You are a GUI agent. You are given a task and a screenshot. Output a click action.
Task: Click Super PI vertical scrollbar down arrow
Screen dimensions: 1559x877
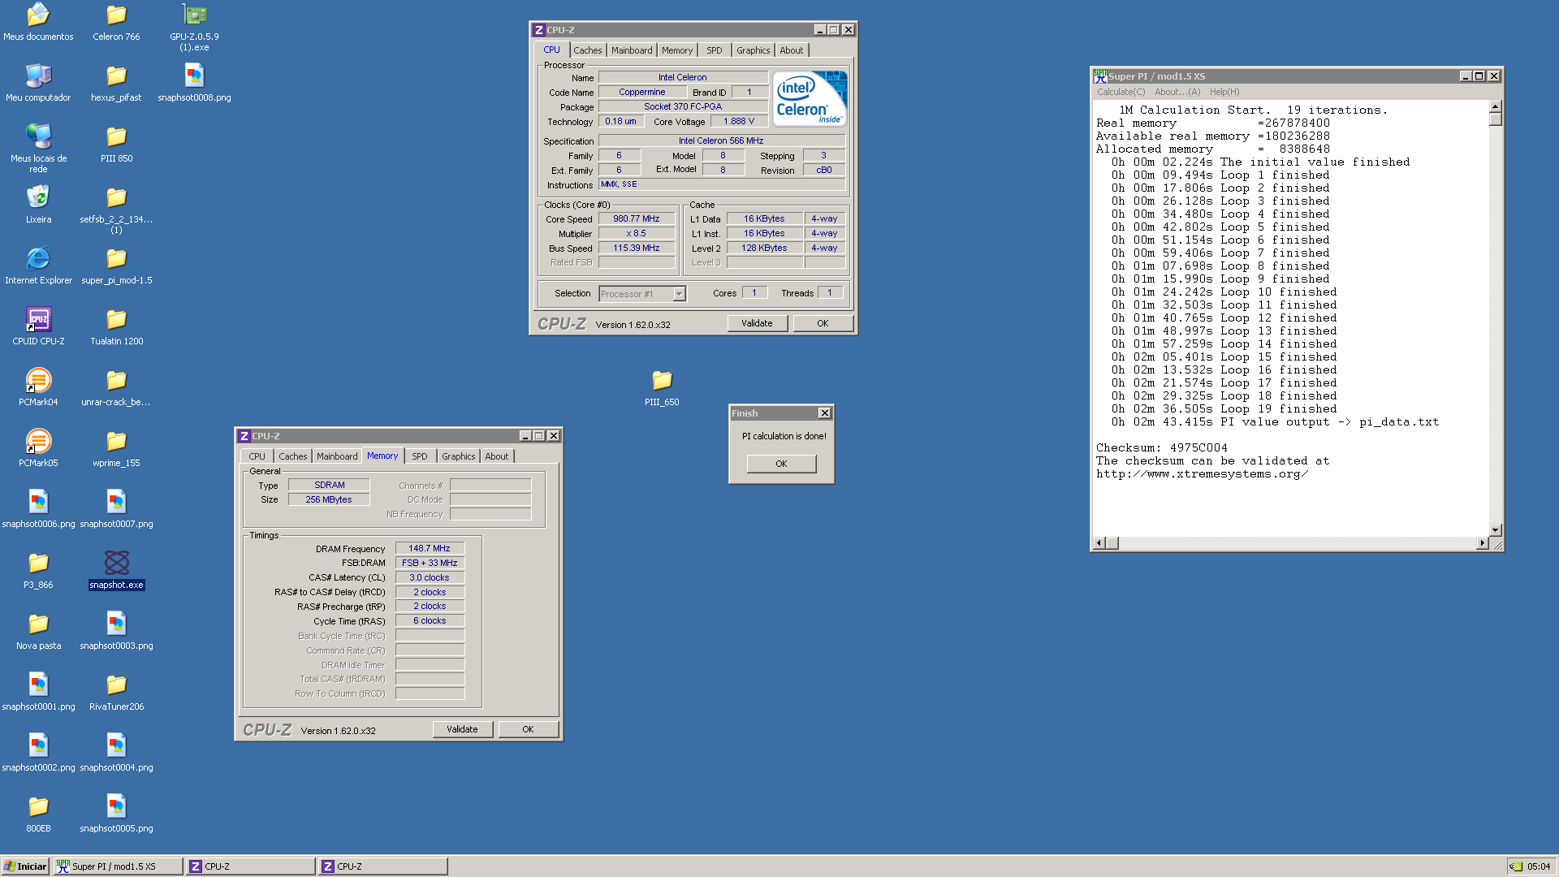[x=1496, y=529]
